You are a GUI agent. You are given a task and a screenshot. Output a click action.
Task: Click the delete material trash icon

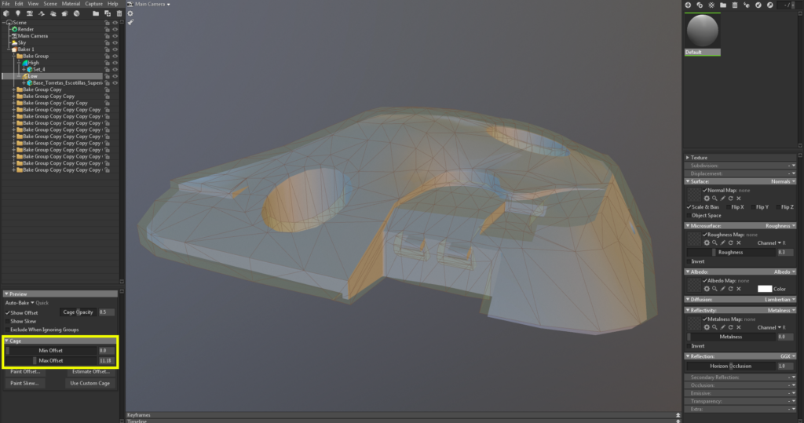point(735,5)
